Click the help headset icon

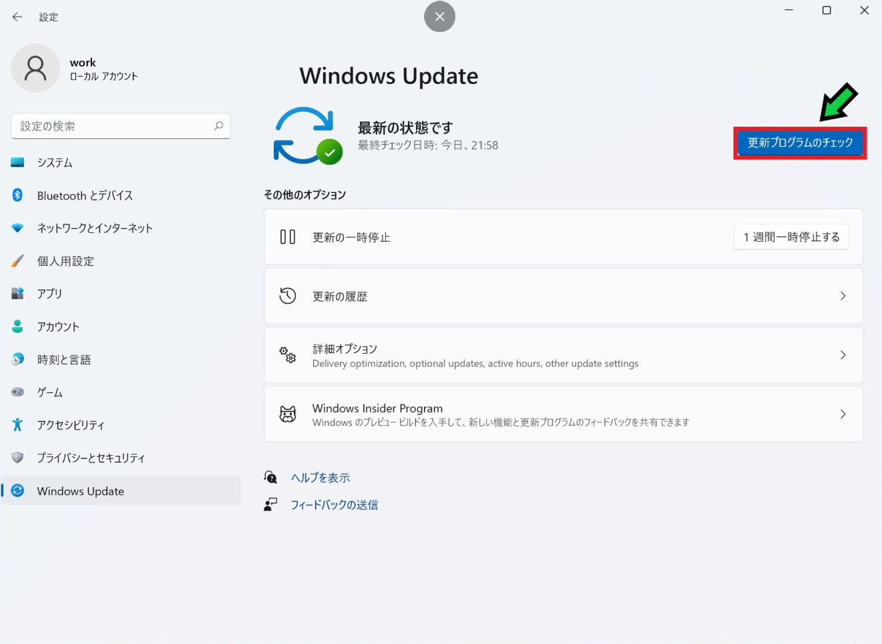click(x=270, y=477)
